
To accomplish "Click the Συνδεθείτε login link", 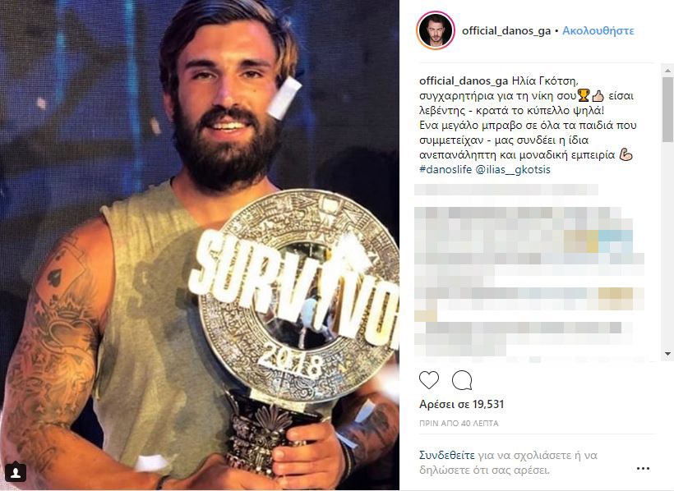I will (447, 456).
